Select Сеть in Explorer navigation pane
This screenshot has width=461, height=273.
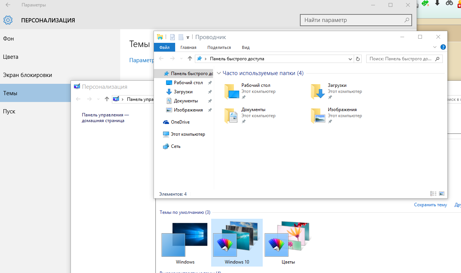(x=172, y=146)
